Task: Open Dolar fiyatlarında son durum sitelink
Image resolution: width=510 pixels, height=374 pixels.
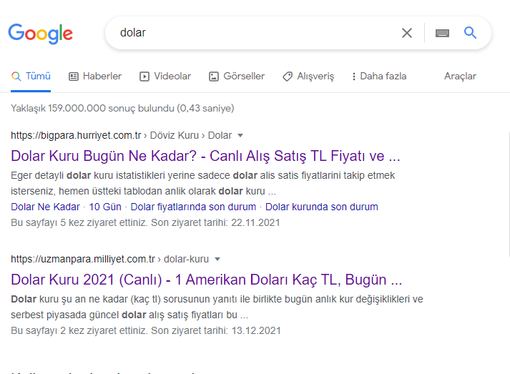Action: point(193,207)
